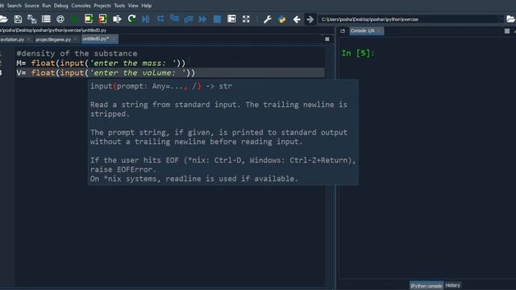
Task: Re-run the last script
Action: (x=131, y=19)
